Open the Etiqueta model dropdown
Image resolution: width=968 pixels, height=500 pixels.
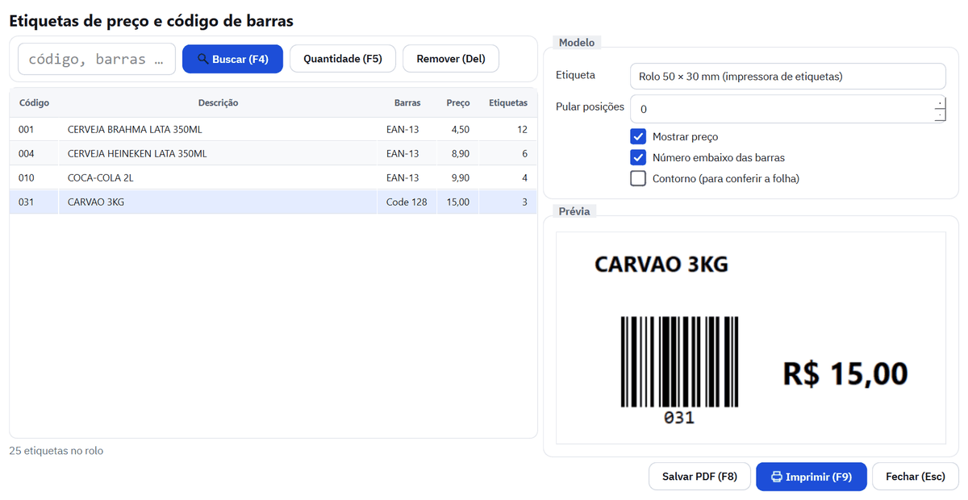point(787,77)
